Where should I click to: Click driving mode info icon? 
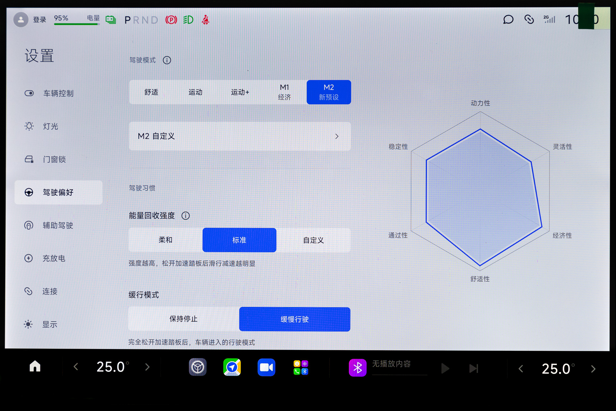[x=167, y=60]
